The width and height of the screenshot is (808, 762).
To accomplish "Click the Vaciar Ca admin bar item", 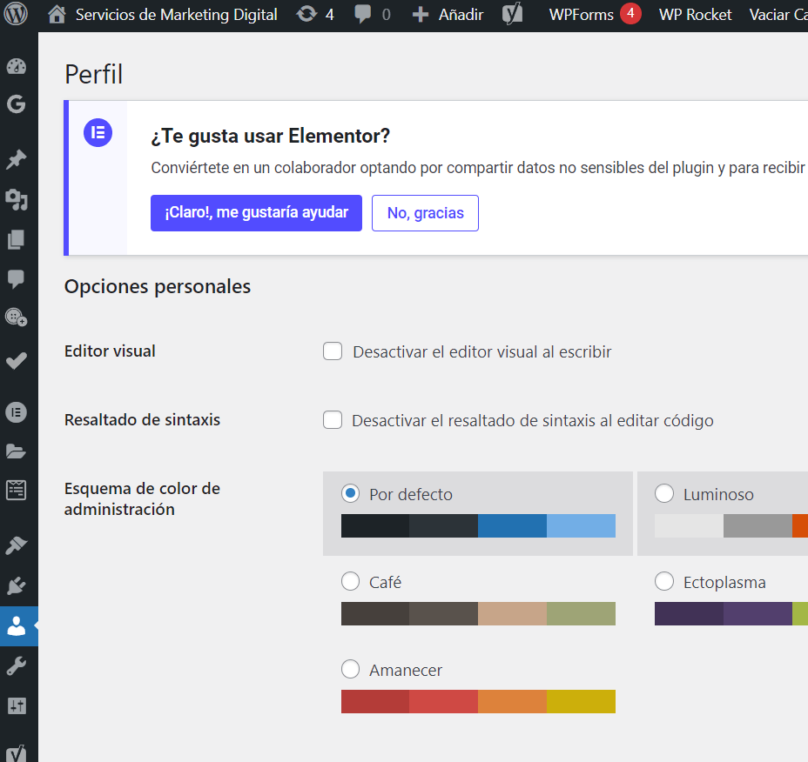I will click(778, 15).
